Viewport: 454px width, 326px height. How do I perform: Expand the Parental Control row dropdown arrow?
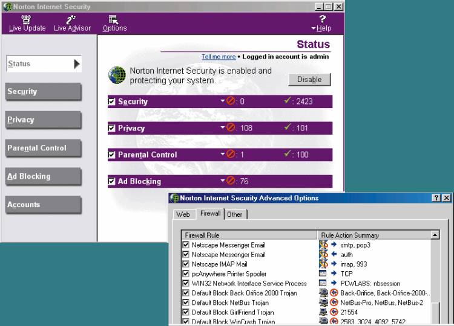[222, 154]
